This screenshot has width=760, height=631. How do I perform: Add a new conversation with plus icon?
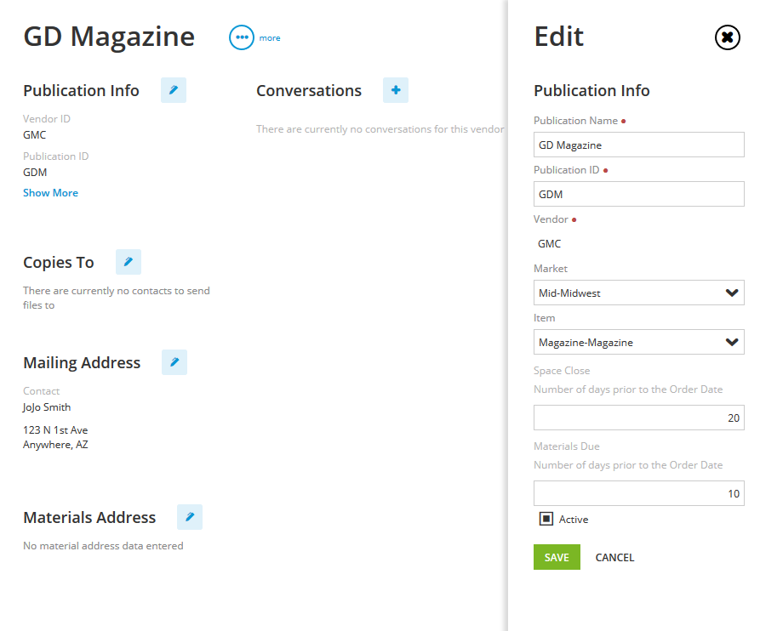pyautogui.click(x=396, y=90)
